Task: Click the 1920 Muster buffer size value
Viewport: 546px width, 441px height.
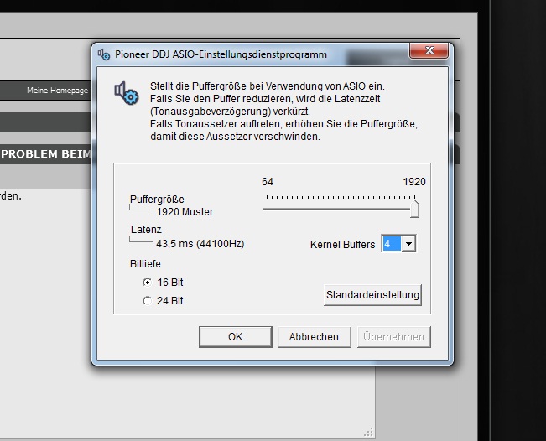Action: 185,212
